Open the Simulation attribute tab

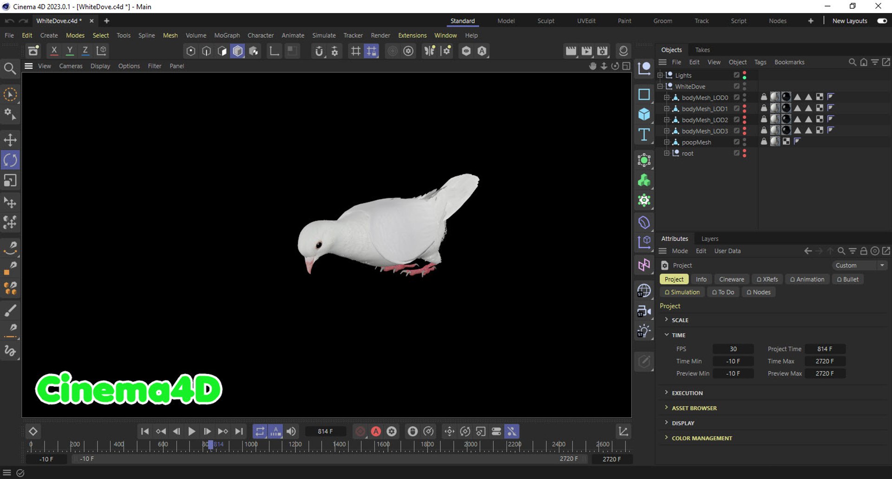pos(682,292)
